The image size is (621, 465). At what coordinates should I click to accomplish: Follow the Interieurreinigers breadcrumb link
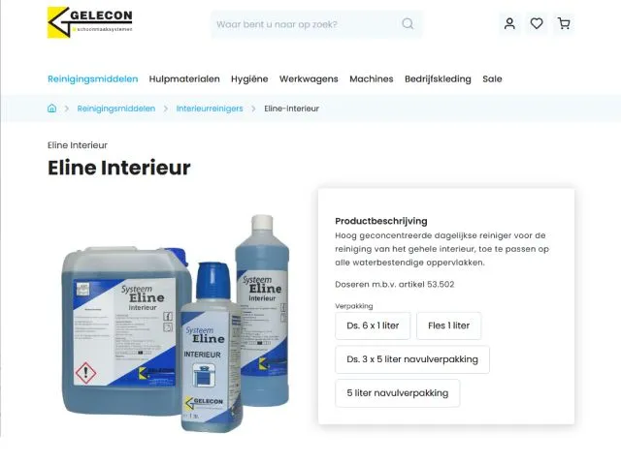pos(210,108)
